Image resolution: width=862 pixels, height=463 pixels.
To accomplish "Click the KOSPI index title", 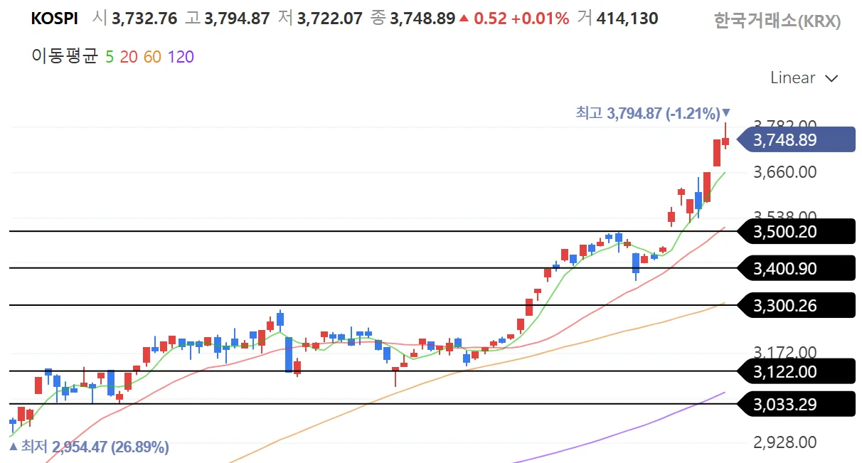I will pyautogui.click(x=55, y=19).
